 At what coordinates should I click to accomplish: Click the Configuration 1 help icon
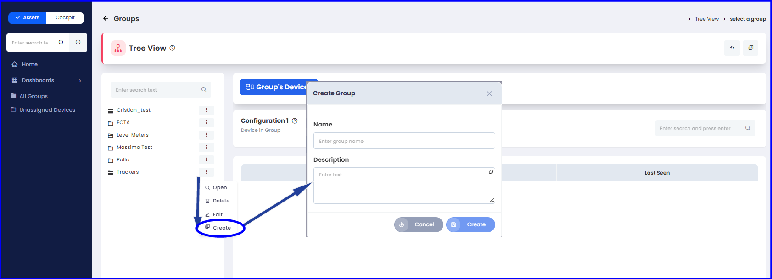point(295,121)
